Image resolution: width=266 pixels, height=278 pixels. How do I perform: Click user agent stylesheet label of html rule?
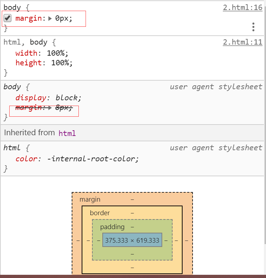tap(216, 148)
